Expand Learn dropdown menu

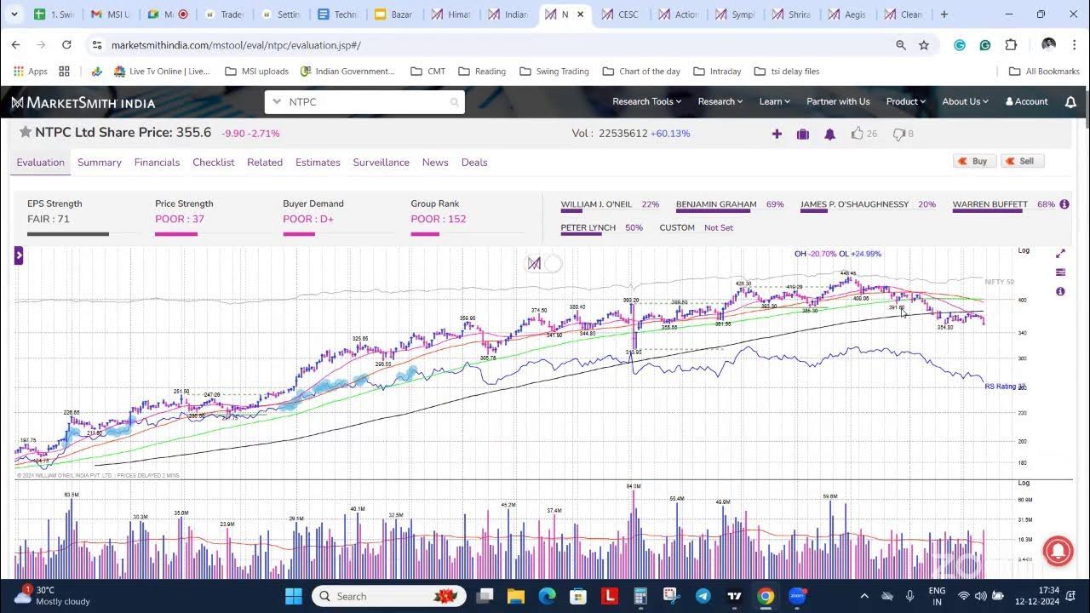(x=775, y=101)
